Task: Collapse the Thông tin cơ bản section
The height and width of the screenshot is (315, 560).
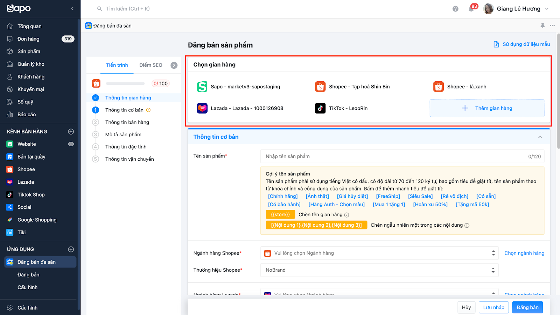Action: coord(540,137)
